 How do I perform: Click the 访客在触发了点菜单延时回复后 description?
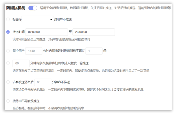(81, 71)
